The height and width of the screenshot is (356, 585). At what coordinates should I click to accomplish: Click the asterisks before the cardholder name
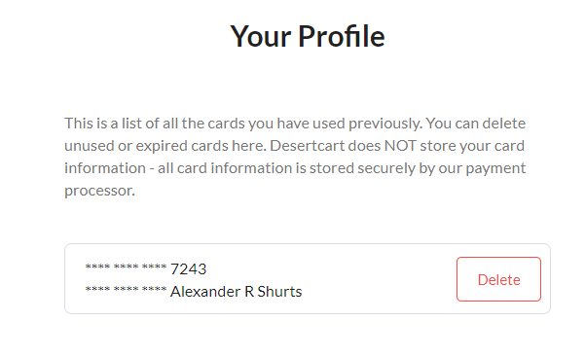[x=126, y=289]
